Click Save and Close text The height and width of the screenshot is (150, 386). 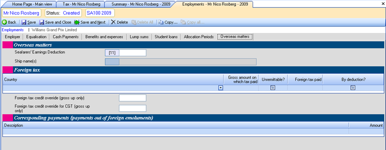click(58, 22)
